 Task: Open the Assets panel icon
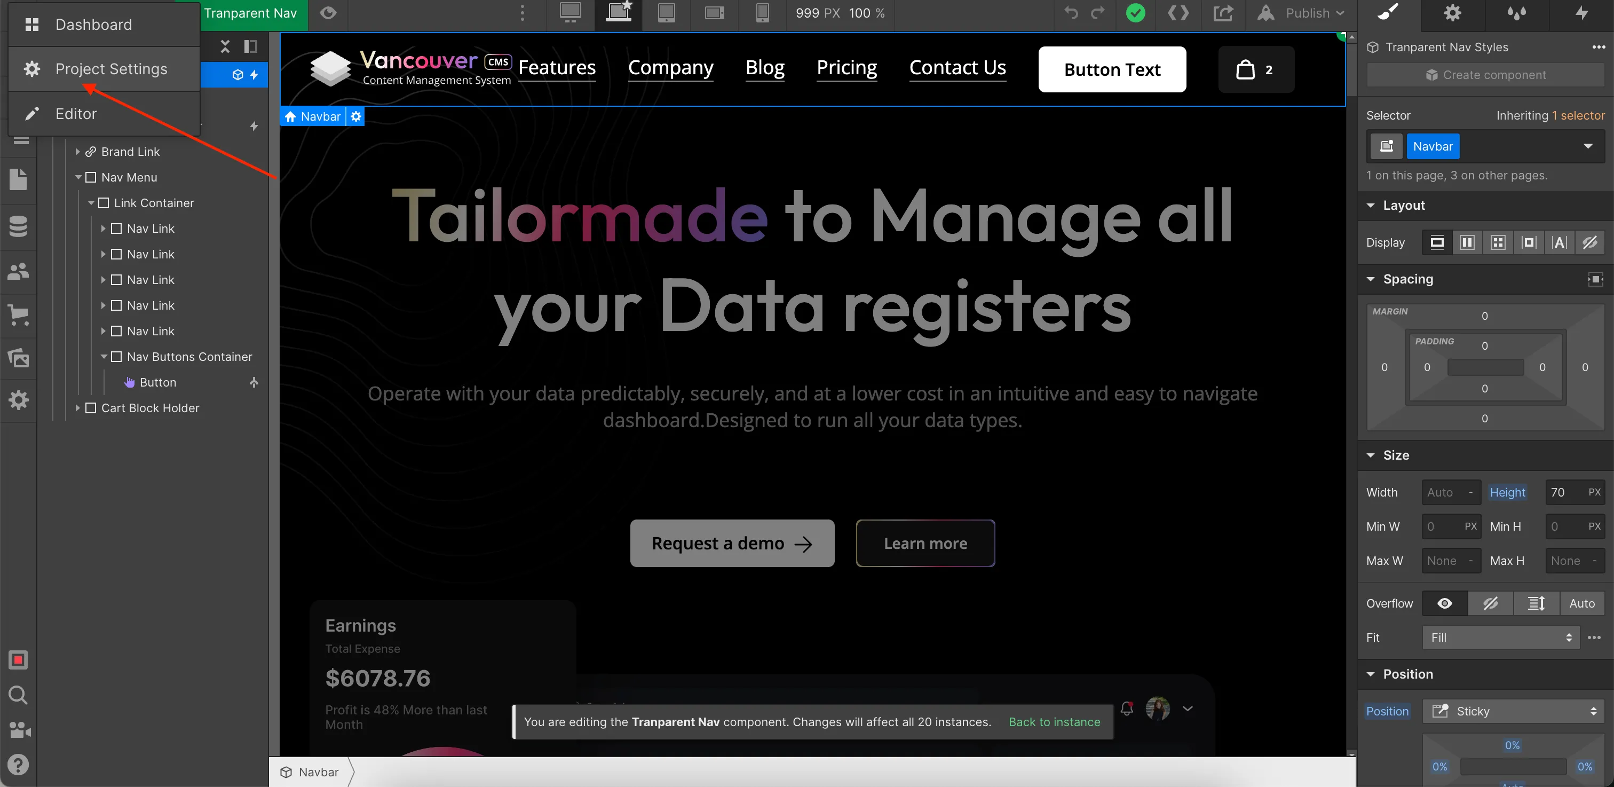coord(18,358)
